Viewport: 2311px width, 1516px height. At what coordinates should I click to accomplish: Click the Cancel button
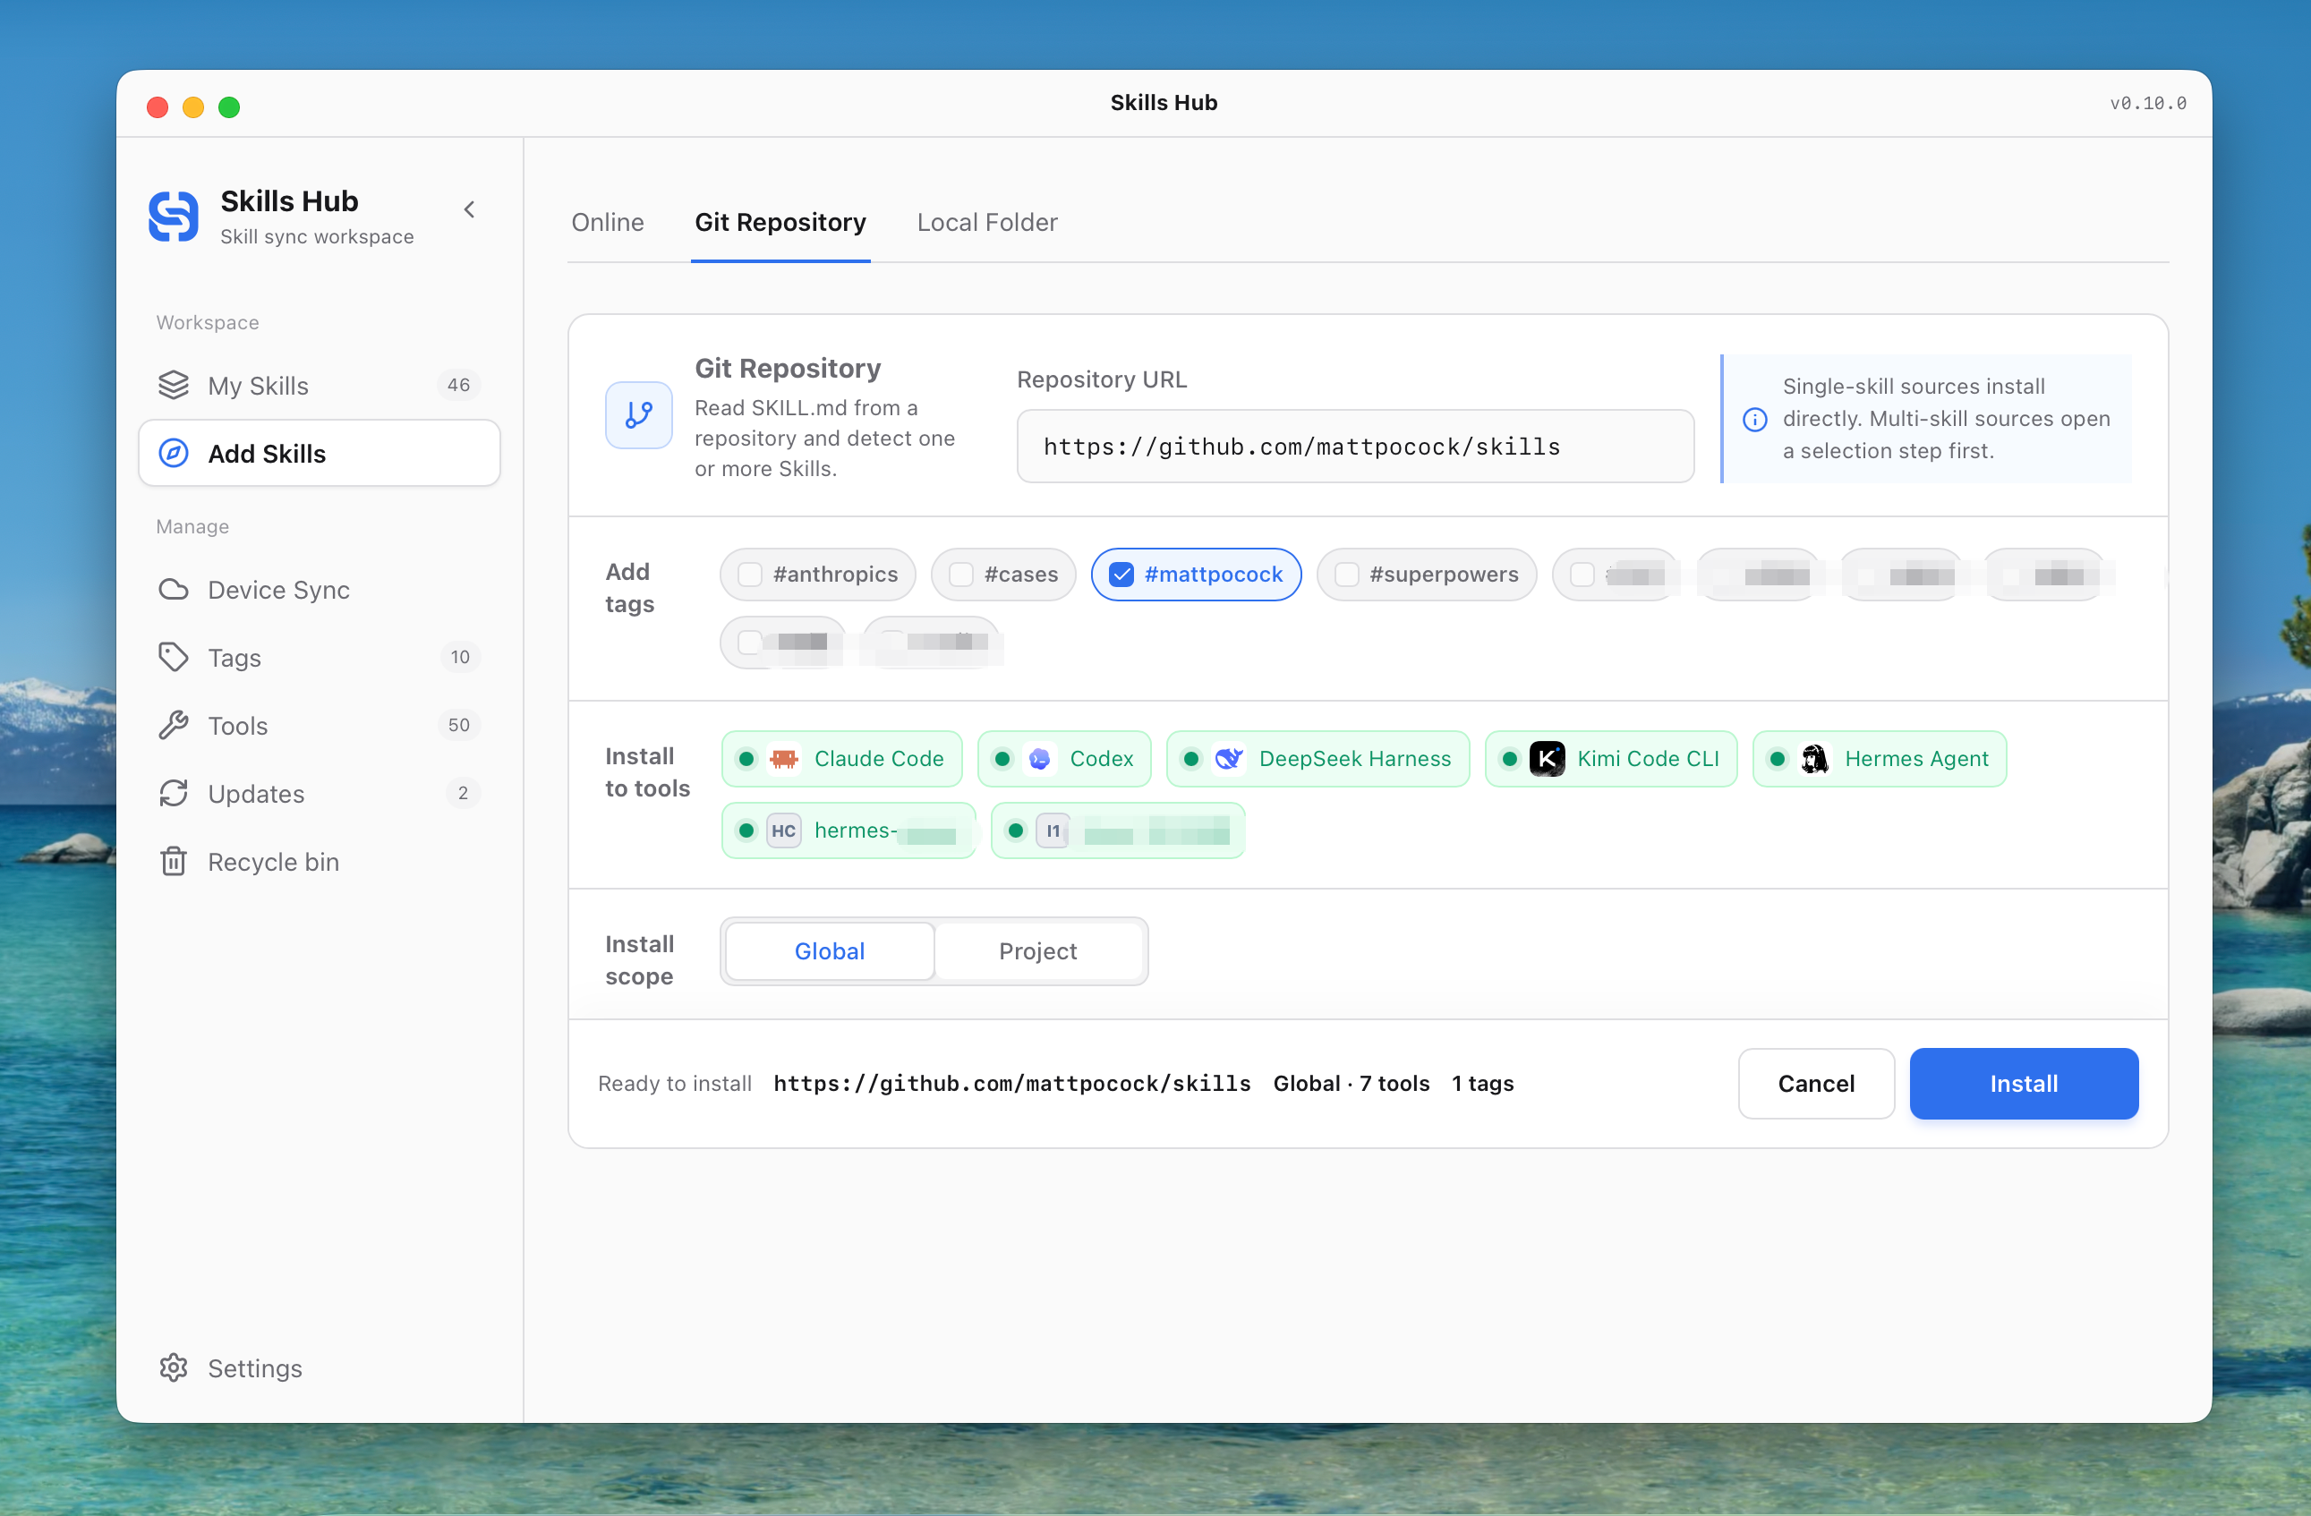tap(1816, 1083)
